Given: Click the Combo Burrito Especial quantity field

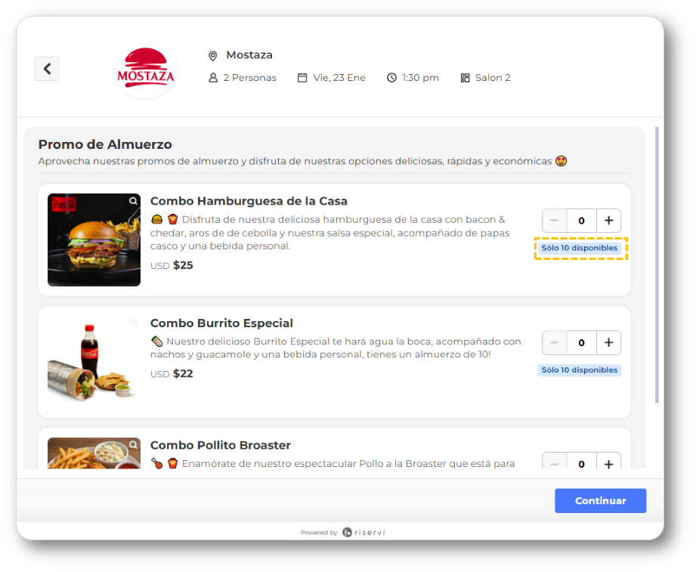Looking at the screenshot, I should [x=581, y=342].
